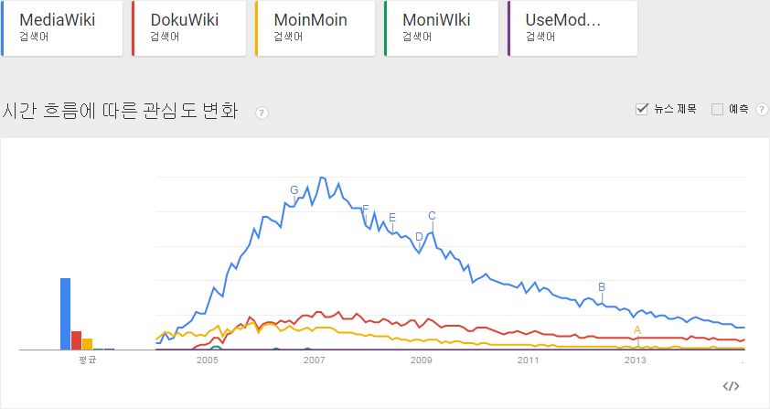Image resolution: width=770 pixels, height=409 pixels.
Task: Click news marker G on chart
Action: [x=294, y=190]
